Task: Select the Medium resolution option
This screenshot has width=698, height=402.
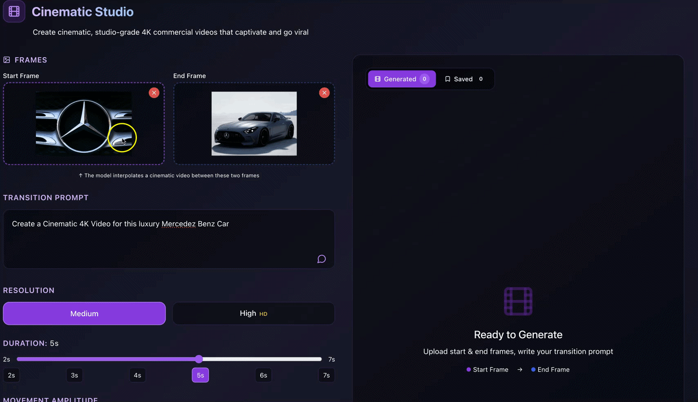Action: [84, 313]
